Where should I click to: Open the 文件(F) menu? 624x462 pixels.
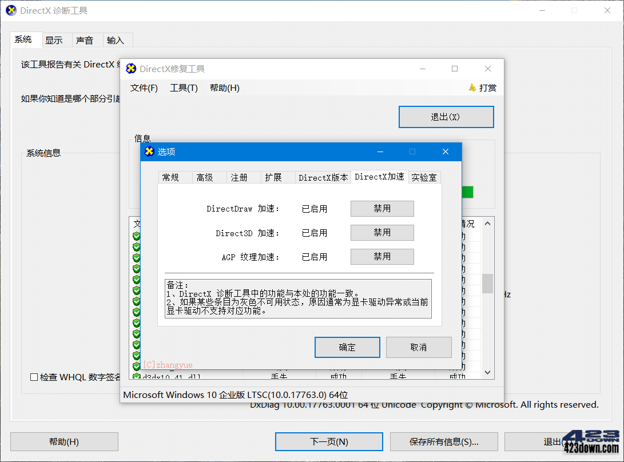tap(144, 87)
